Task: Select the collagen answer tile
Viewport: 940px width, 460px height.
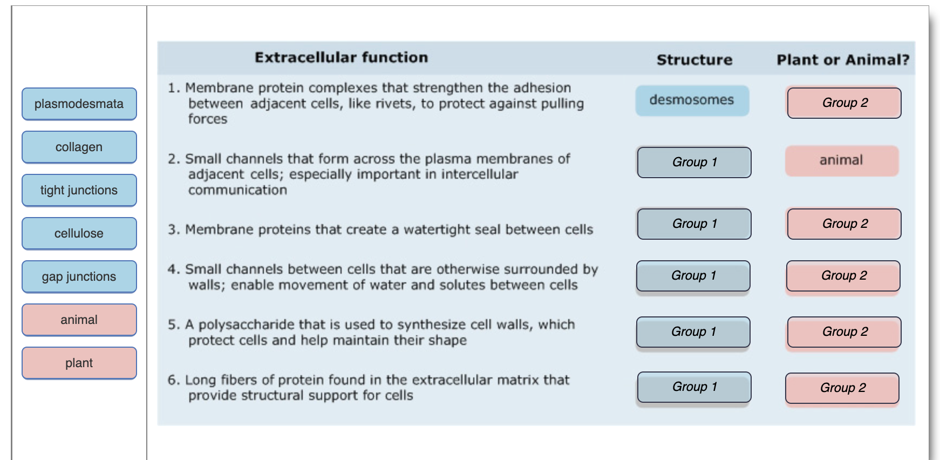Action: 79,147
